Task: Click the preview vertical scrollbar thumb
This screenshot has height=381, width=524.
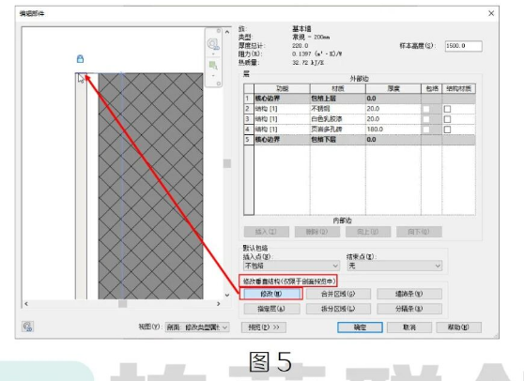Action: [x=227, y=163]
